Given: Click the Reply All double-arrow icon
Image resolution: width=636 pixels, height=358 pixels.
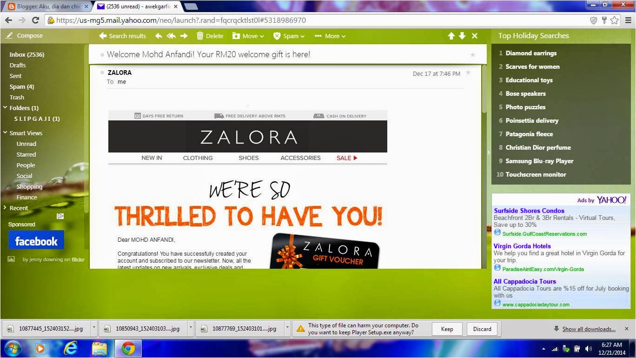Looking at the screenshot, I should (x=171, y=36).
